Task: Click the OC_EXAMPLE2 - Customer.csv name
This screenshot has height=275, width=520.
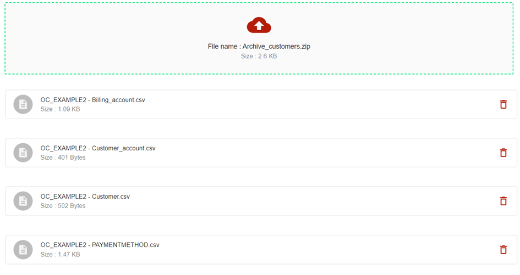Action: point(85,197)
